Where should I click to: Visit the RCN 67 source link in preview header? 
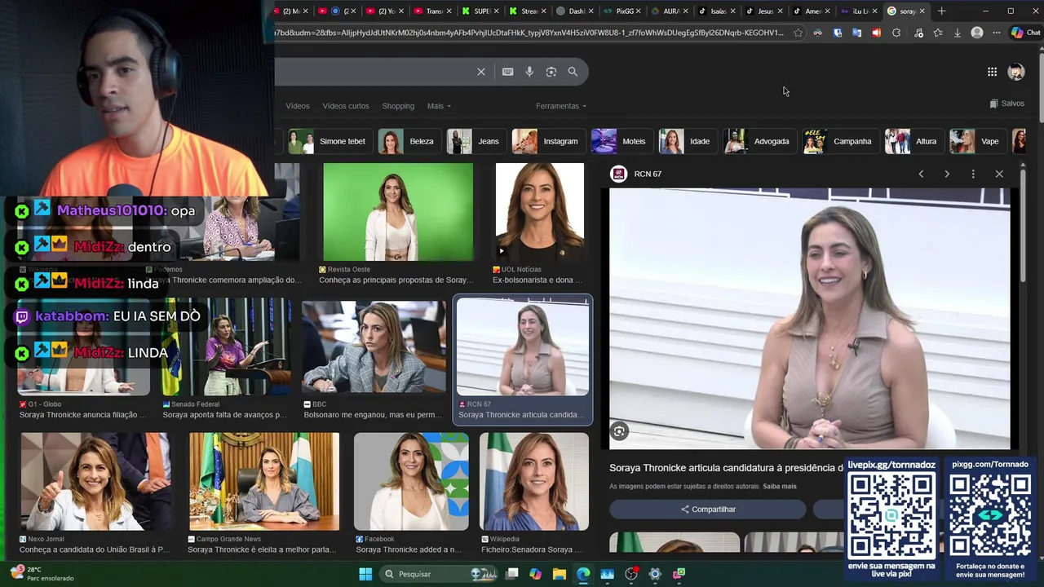click(x=637, y=174)
